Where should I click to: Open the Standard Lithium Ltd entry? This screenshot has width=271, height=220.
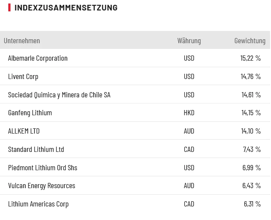click(36, 149)
